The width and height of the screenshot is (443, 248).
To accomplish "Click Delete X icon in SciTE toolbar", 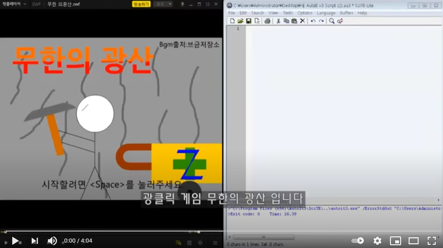I will 302,21.
